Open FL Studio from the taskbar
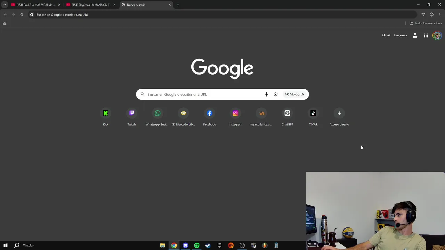 click(x=265, y=245)
